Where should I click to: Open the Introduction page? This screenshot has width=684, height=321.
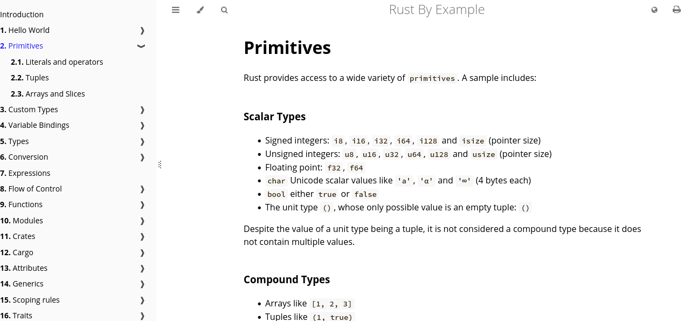(x=22, y=15)
